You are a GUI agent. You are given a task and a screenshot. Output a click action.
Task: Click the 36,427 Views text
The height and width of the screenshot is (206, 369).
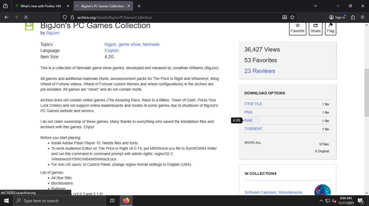(262, 49)
